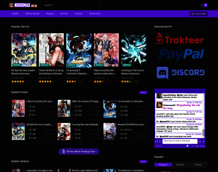Open the HOME menu item

15,13
